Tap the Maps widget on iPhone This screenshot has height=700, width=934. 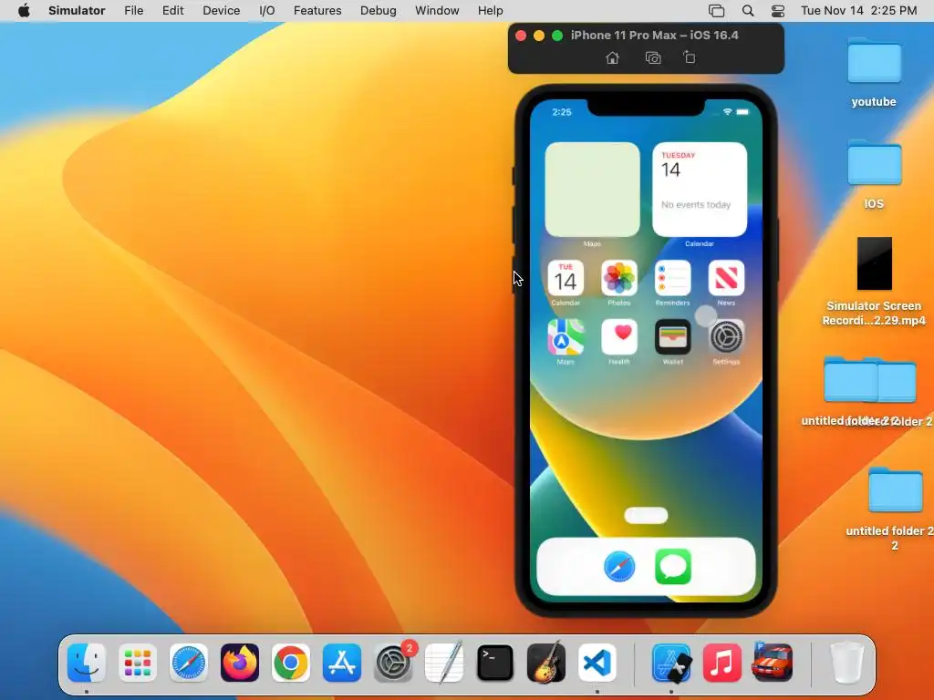592,190
